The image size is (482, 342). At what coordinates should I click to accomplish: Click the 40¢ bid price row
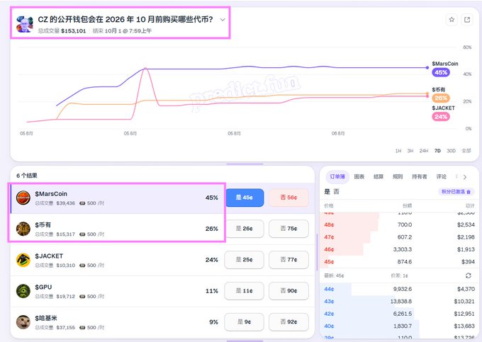tap(399, 326)
